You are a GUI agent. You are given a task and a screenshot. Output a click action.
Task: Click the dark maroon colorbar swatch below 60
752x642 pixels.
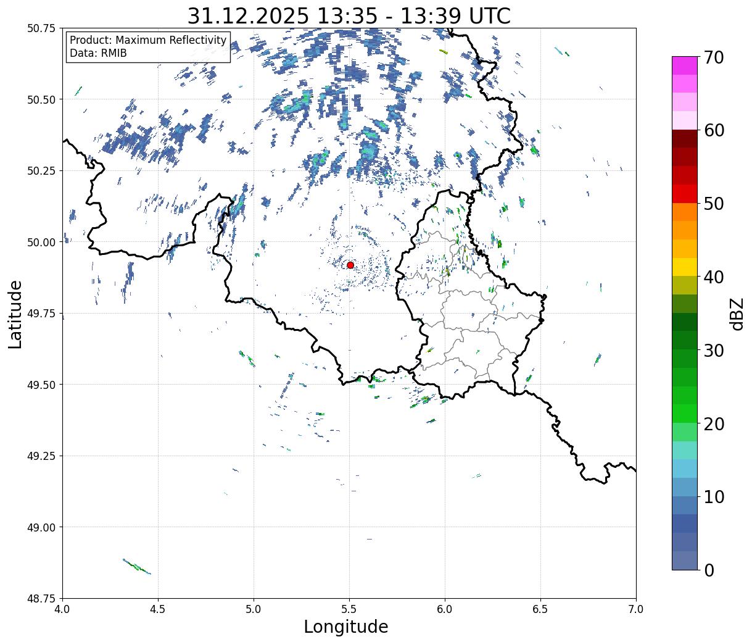click(x=685, y=138)
